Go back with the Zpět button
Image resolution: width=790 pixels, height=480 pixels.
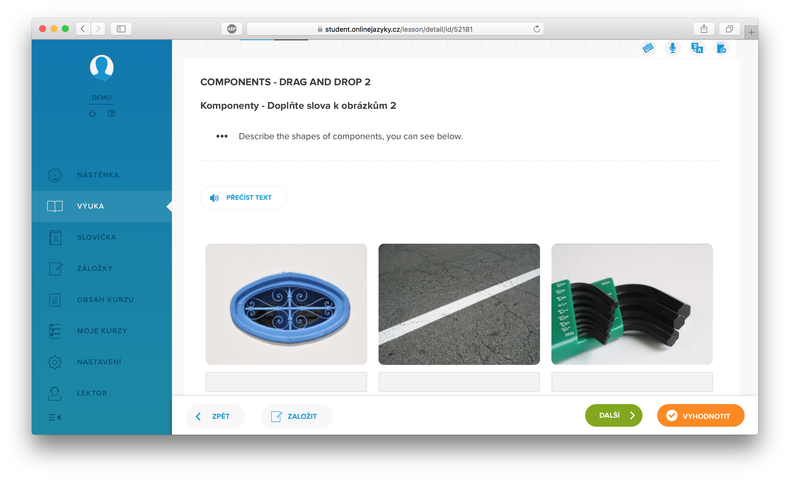pos(215,416)
